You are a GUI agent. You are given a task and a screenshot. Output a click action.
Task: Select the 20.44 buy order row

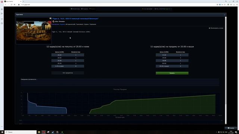pos(68,63)
